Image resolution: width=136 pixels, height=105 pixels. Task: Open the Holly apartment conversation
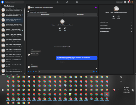point(12,50)
